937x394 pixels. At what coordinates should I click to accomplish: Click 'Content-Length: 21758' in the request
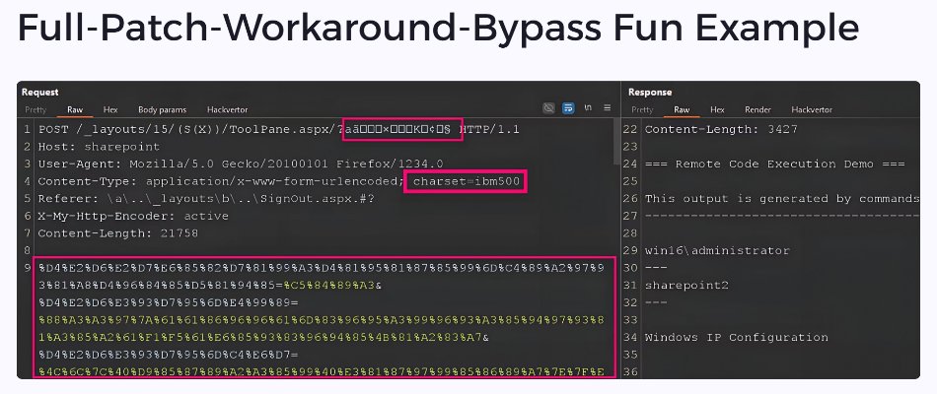tap(117, 233)
